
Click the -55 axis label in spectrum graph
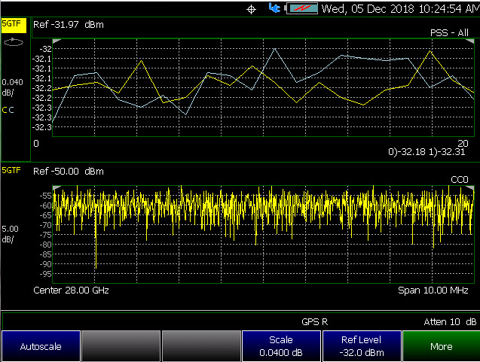(x=46, y=196)
